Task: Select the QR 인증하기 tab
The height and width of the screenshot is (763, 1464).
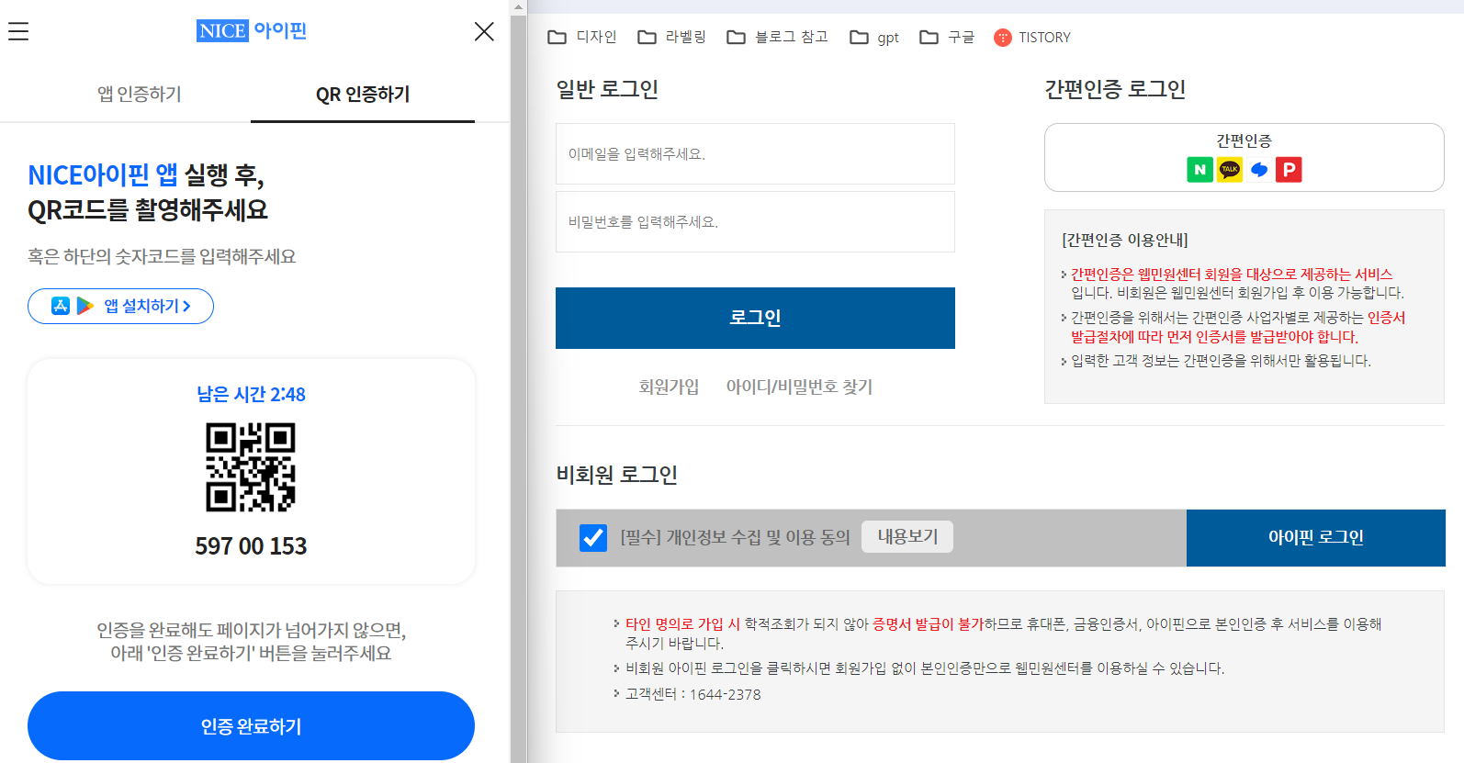Action: [x=363, y=94]
